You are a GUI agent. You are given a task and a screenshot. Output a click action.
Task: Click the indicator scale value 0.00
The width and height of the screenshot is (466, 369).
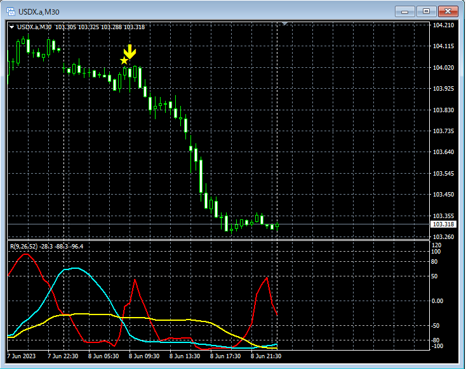[437, 301]
